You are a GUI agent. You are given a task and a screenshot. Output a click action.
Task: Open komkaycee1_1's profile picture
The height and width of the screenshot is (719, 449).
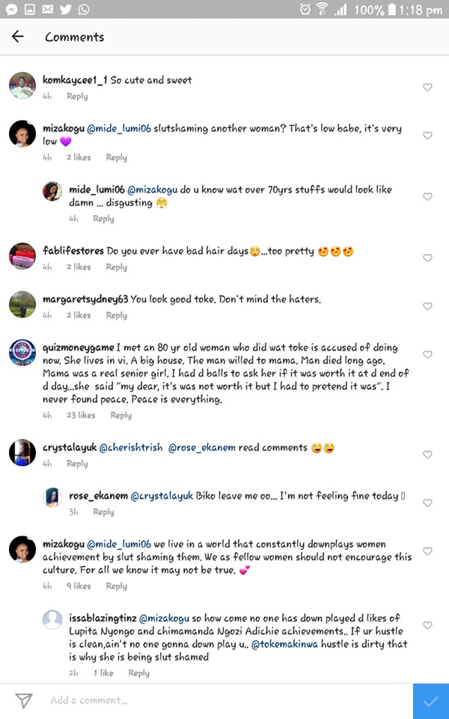click(22, 86)
